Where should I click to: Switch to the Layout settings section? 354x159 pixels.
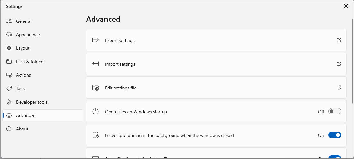point(22,48)
